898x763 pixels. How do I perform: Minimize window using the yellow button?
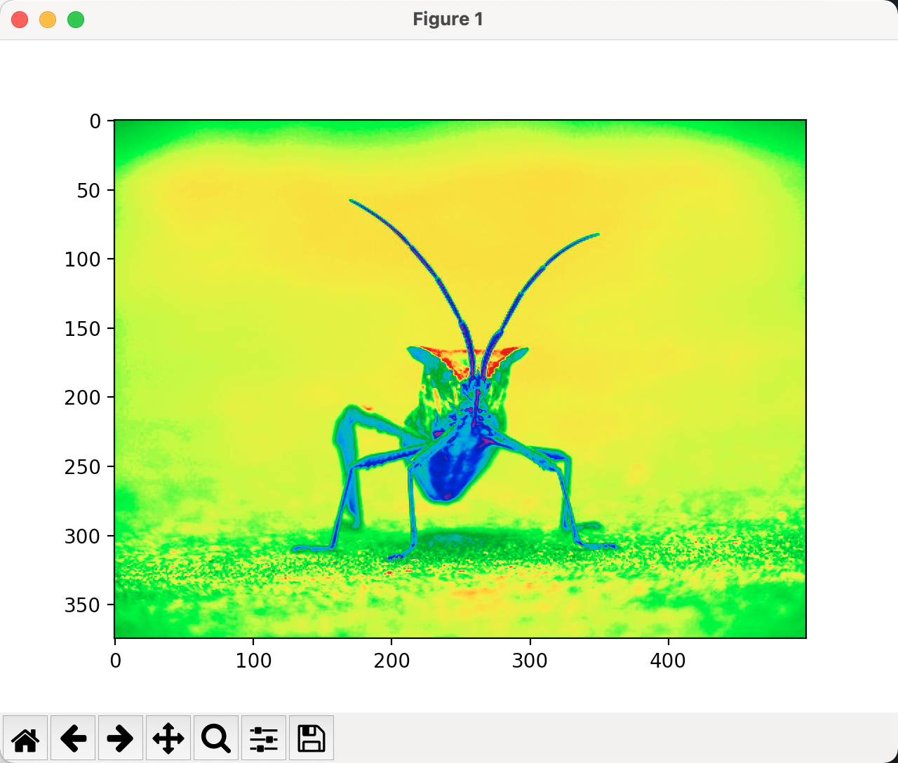[x=48, y=20]
